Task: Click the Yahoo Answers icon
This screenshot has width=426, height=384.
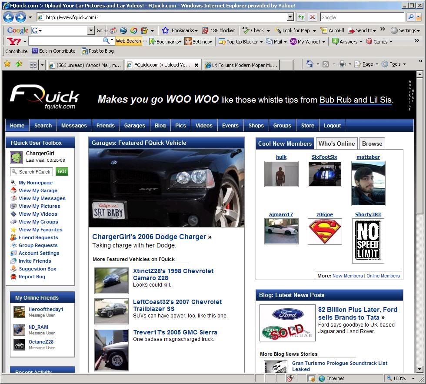Action: point(335,41)
